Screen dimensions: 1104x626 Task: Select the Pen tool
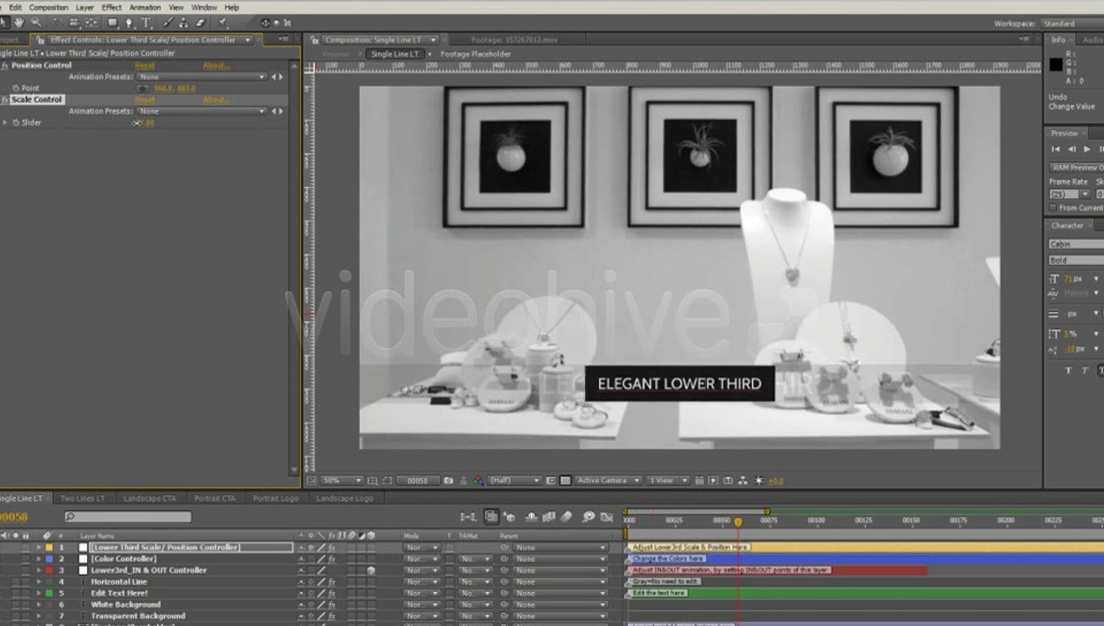pos(130,23)
